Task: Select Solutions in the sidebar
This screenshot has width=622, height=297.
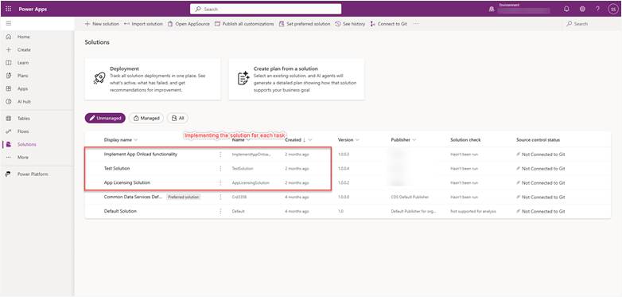Action: tap(26, 145)
